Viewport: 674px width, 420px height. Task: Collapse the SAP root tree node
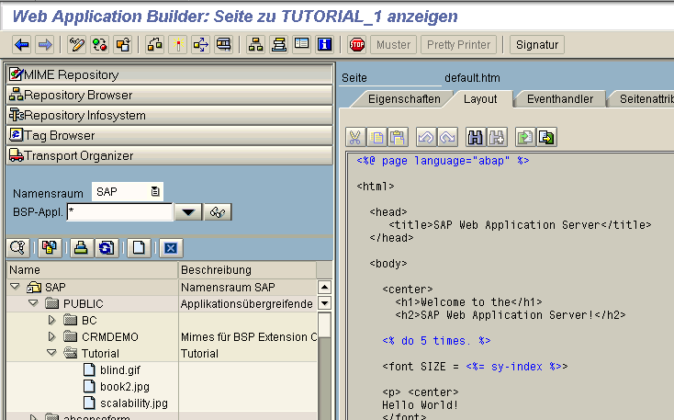(x=15, y=287)
